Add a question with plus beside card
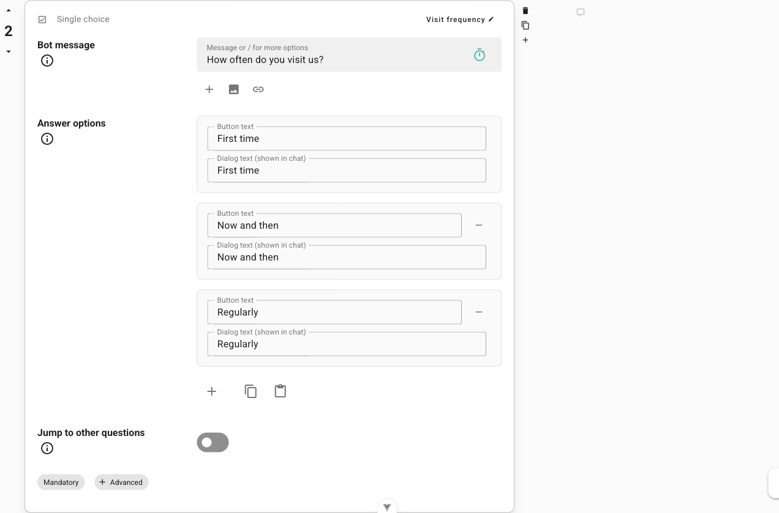 pyautogui.click(x=525, y=40)
